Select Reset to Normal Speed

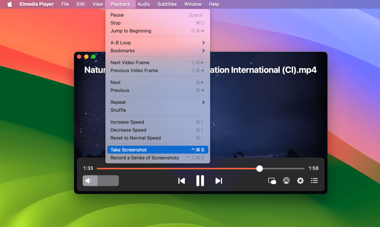(157, 138)
